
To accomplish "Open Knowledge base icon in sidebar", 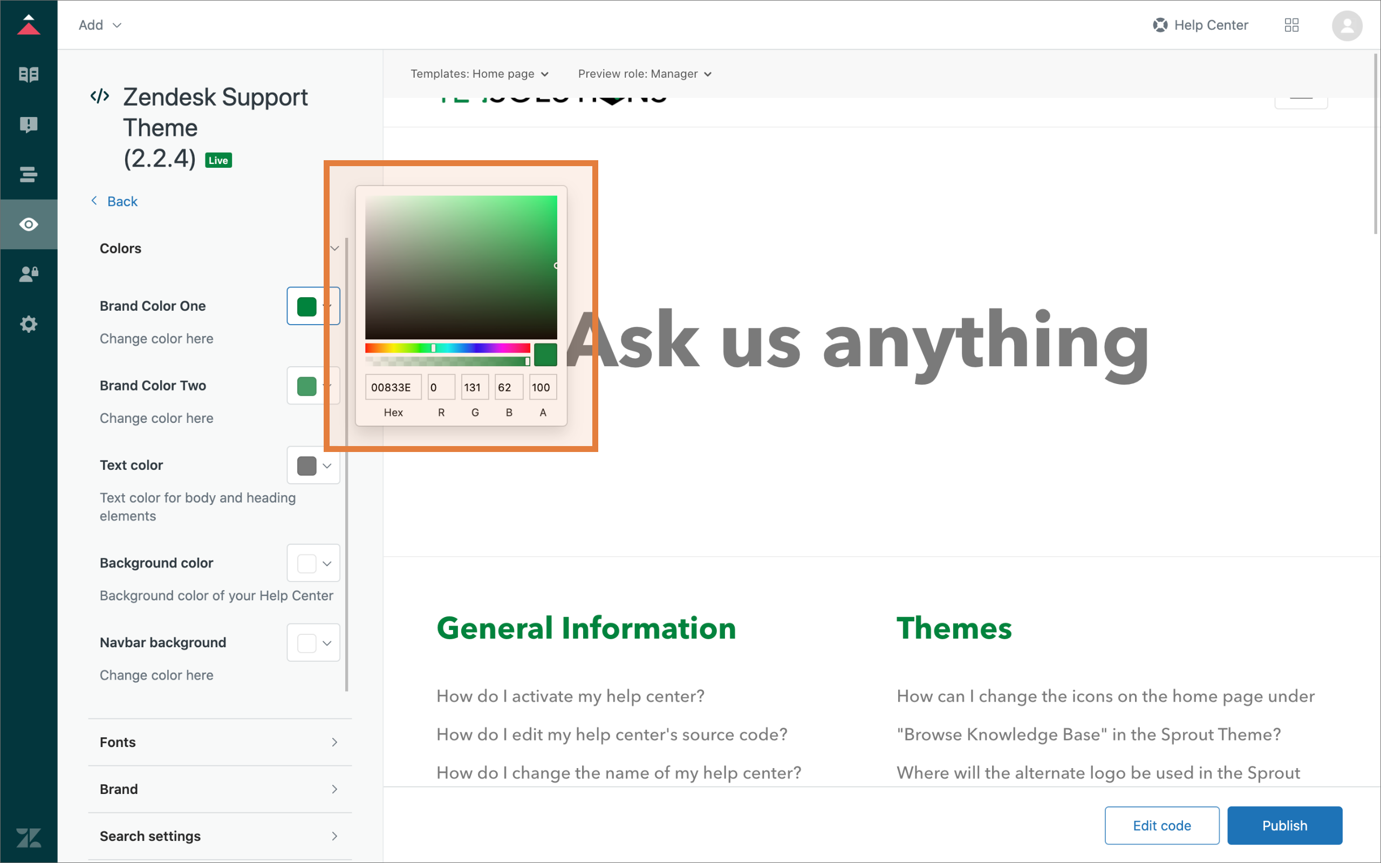I will point(29,74).
